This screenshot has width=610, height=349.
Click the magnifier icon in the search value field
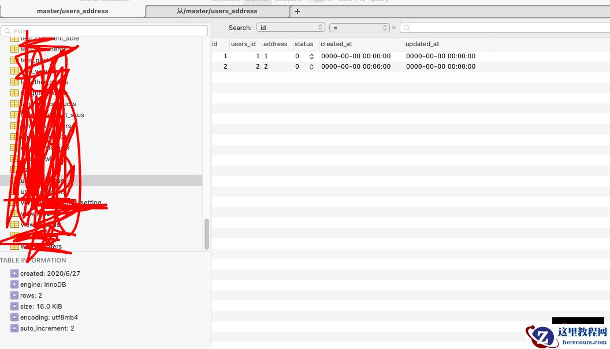coord(407,28)
